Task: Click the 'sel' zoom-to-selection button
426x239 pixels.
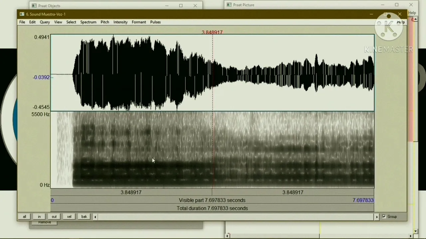Action: (x=69, y=217)
